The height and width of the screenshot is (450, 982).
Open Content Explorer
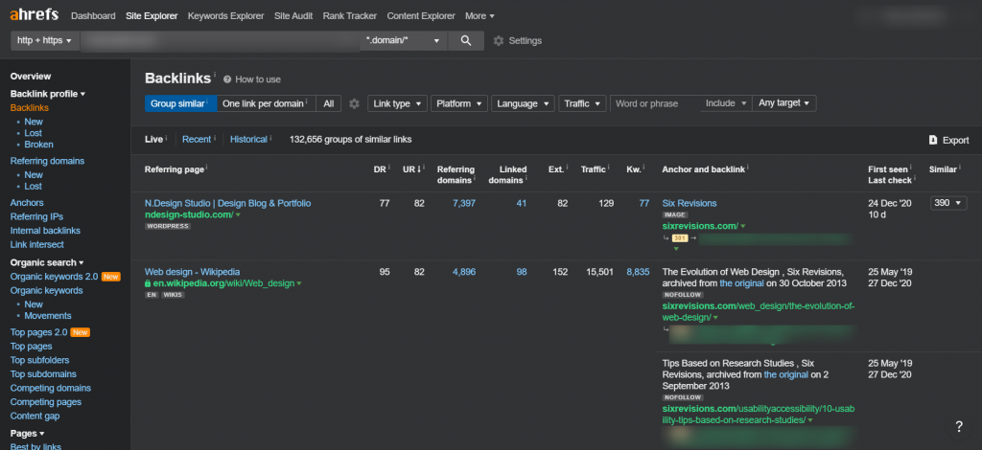tap(421, 15)
